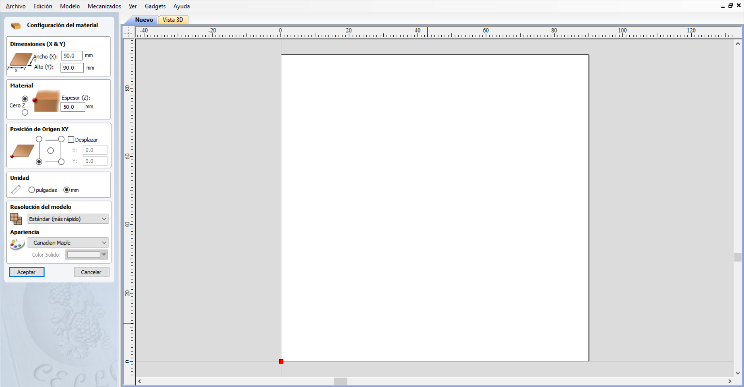
Task: Open the Gadgets menu
Action: point(155,6)
